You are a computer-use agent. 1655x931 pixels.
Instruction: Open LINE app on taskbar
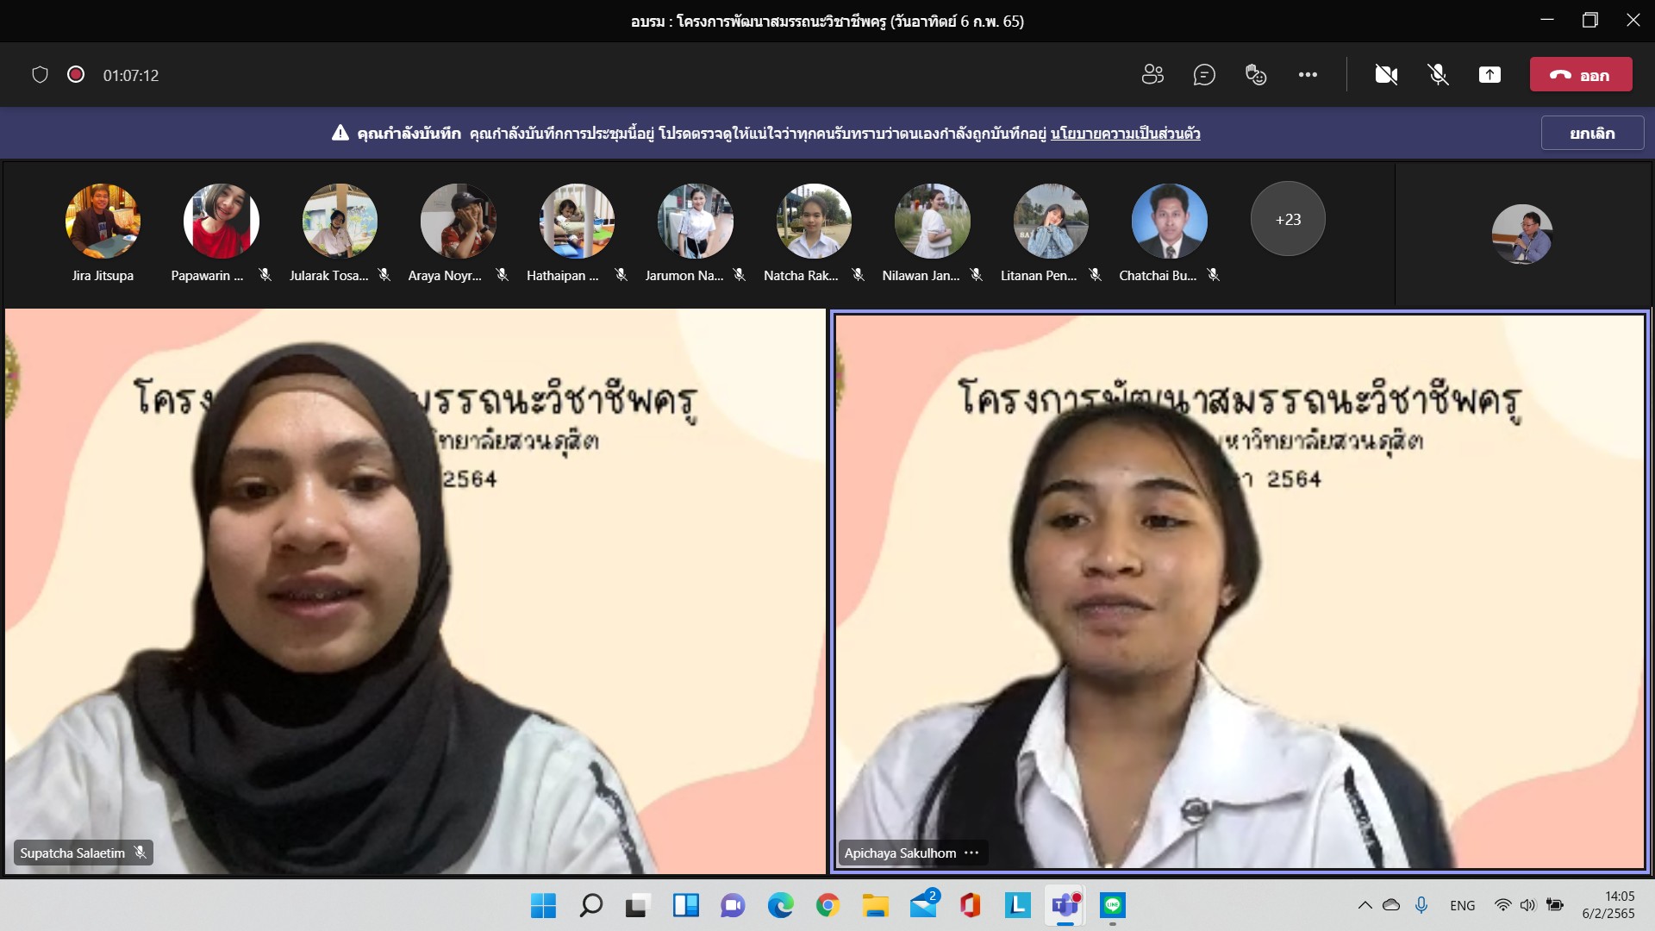1113,905
